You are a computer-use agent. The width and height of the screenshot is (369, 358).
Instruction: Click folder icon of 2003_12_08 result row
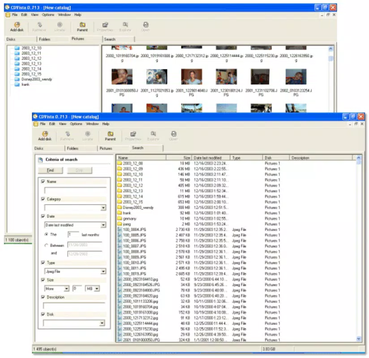[x=120, y=163]
